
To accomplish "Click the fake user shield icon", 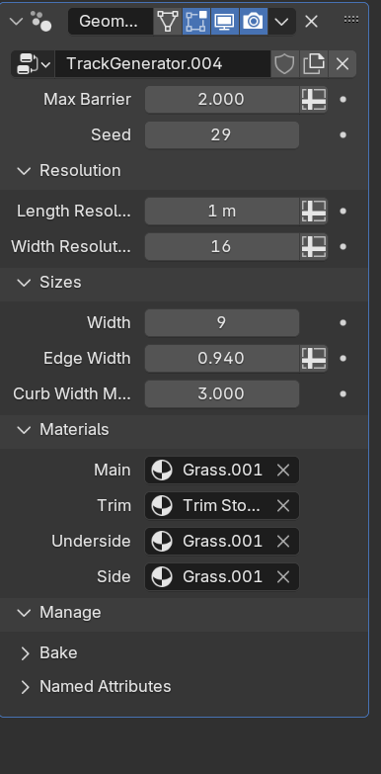I will [x=284, y=63].
